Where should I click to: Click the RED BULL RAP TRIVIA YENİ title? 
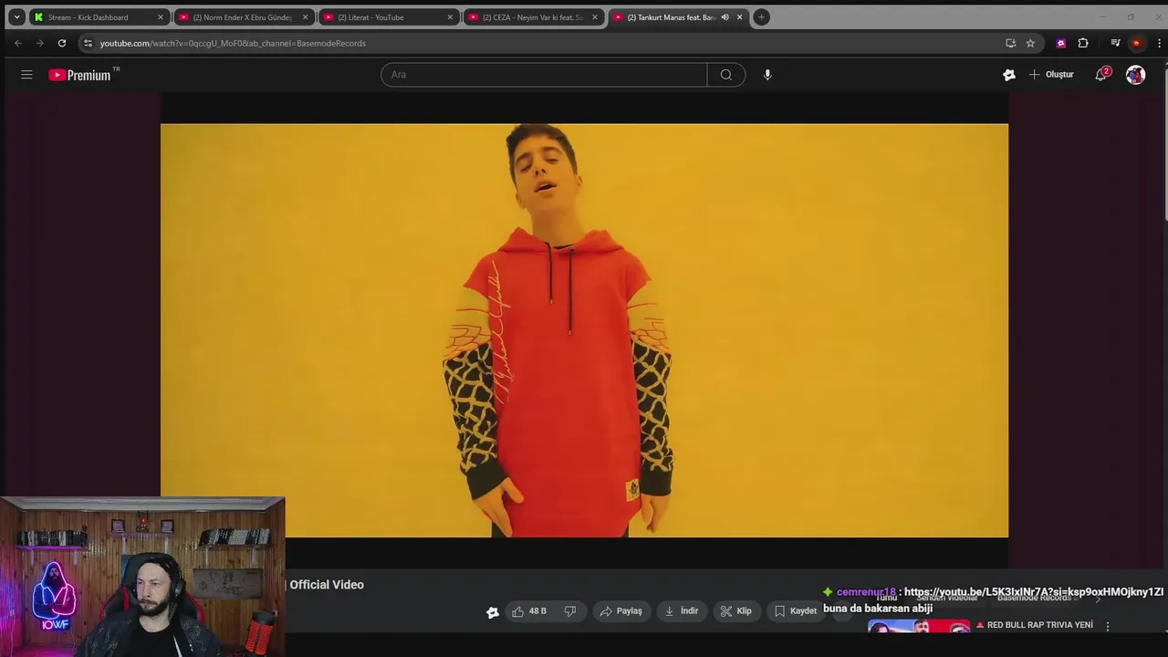[x=1040, y=625]
